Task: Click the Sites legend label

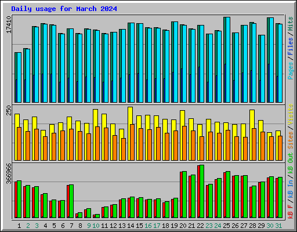Action: (x=291, y=140)
